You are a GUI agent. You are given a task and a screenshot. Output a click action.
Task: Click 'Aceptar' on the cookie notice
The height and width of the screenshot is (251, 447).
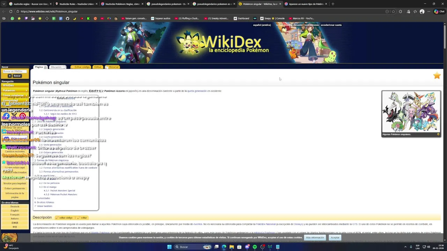point(335,238)
